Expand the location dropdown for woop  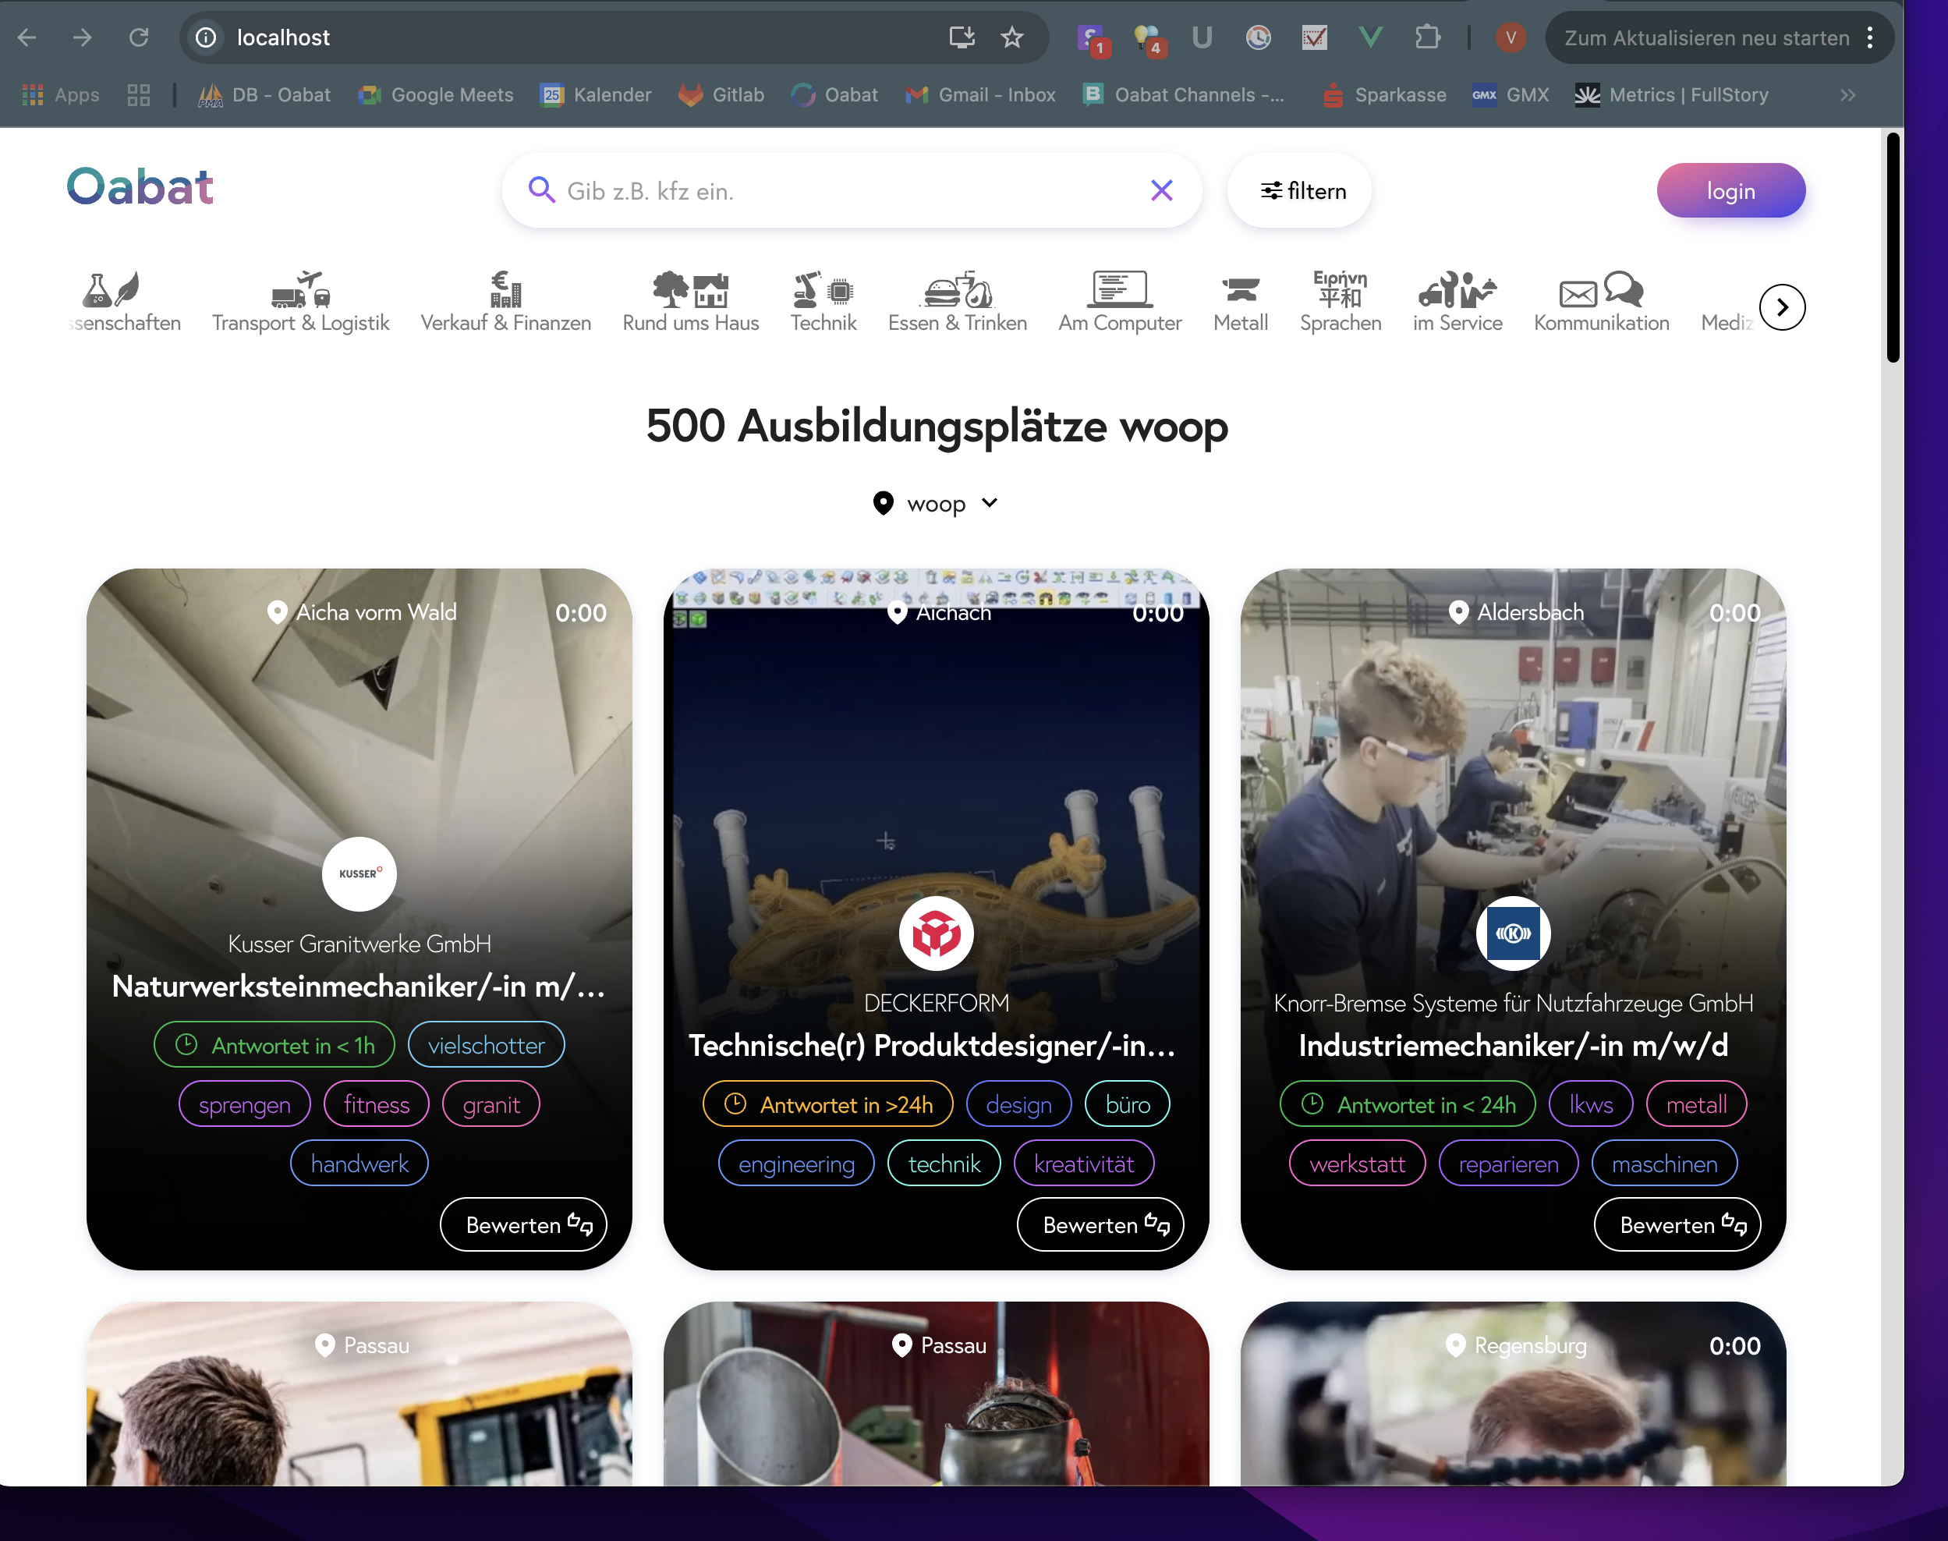pyautogui.click(x=991, y=502)
